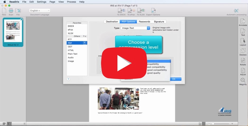Viewport: 248px width, 126px height.
Task: Select ePub in the Favorites list
Action: point(77,30)
